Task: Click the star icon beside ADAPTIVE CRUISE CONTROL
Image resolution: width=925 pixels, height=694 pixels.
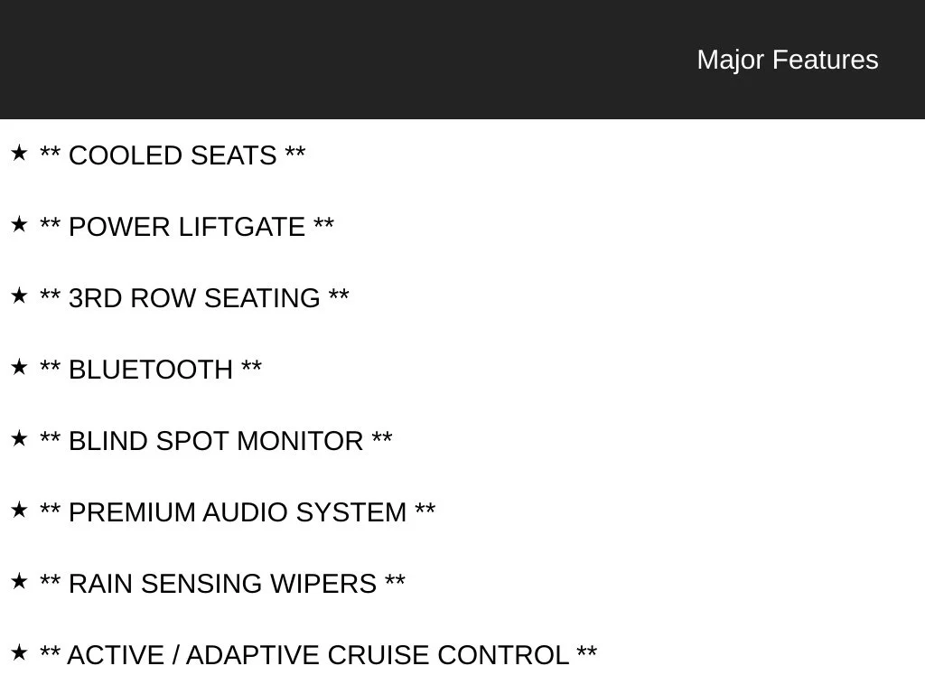Action: 19,653
